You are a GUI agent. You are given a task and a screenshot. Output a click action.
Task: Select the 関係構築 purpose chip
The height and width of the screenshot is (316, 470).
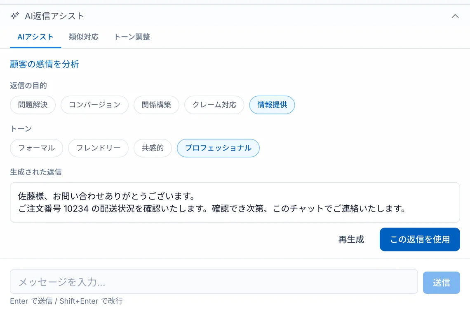(x=156, y=105)
